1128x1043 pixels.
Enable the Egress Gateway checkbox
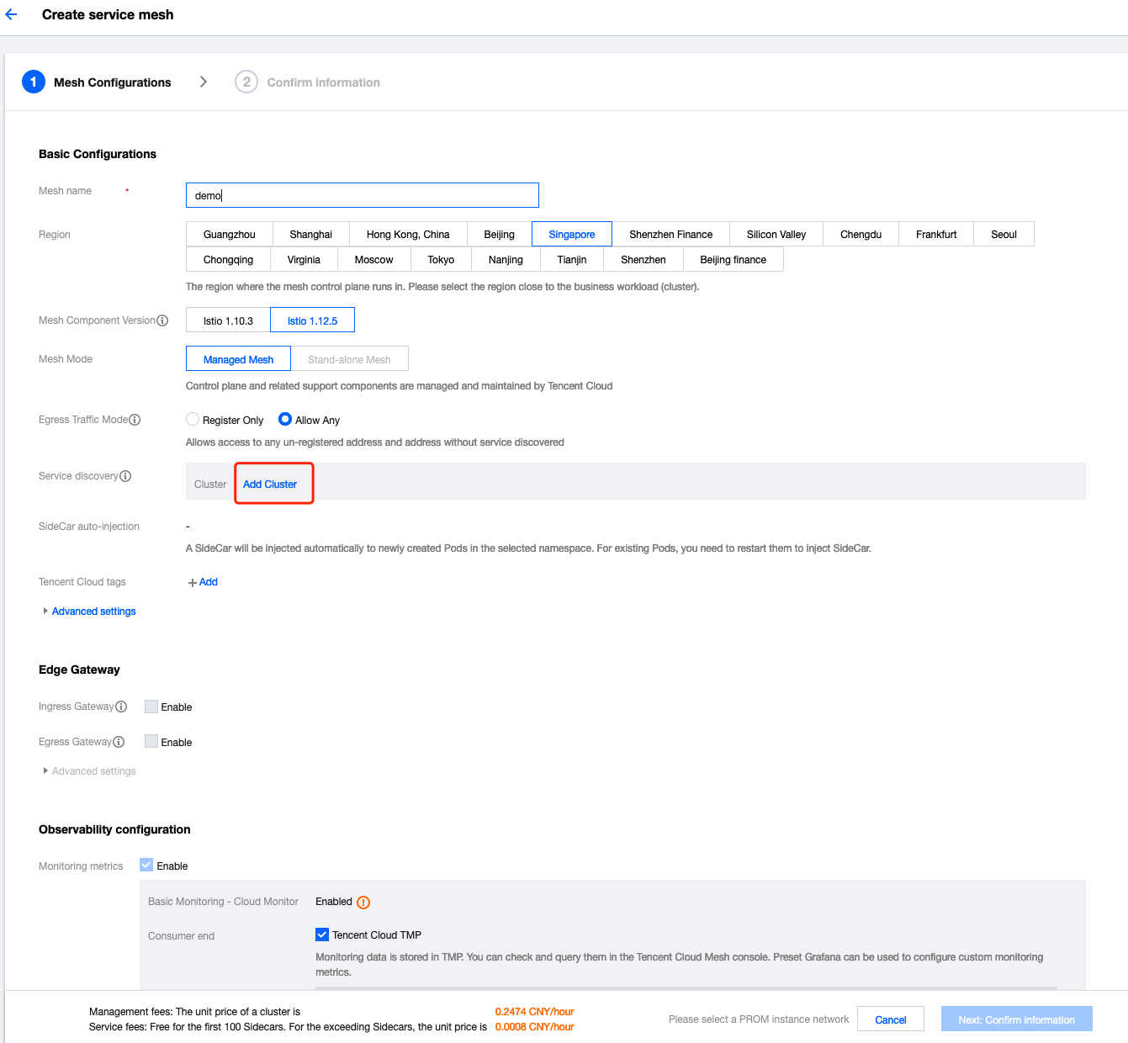coord(151,742)
